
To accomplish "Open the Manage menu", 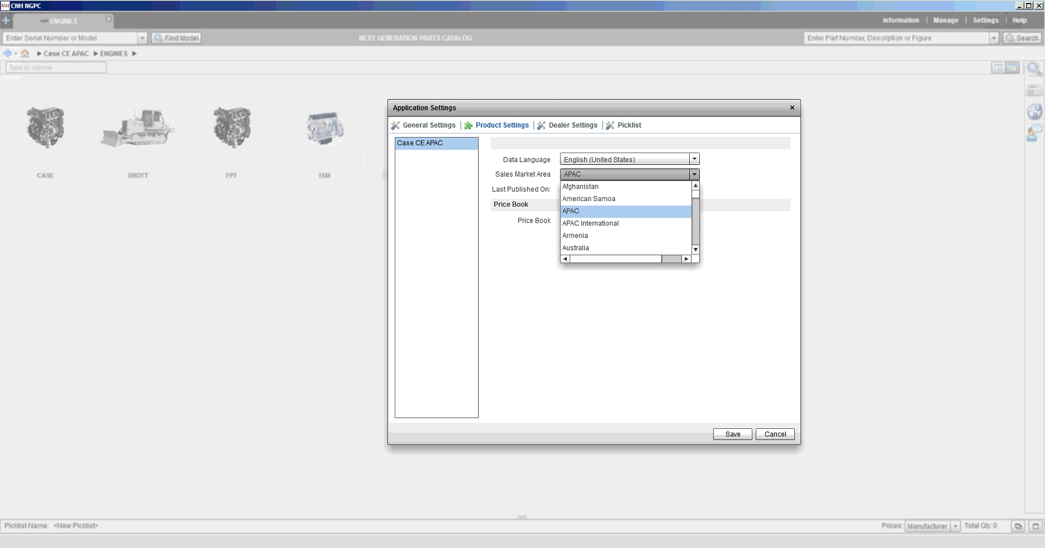I will [x=945, y=20].
